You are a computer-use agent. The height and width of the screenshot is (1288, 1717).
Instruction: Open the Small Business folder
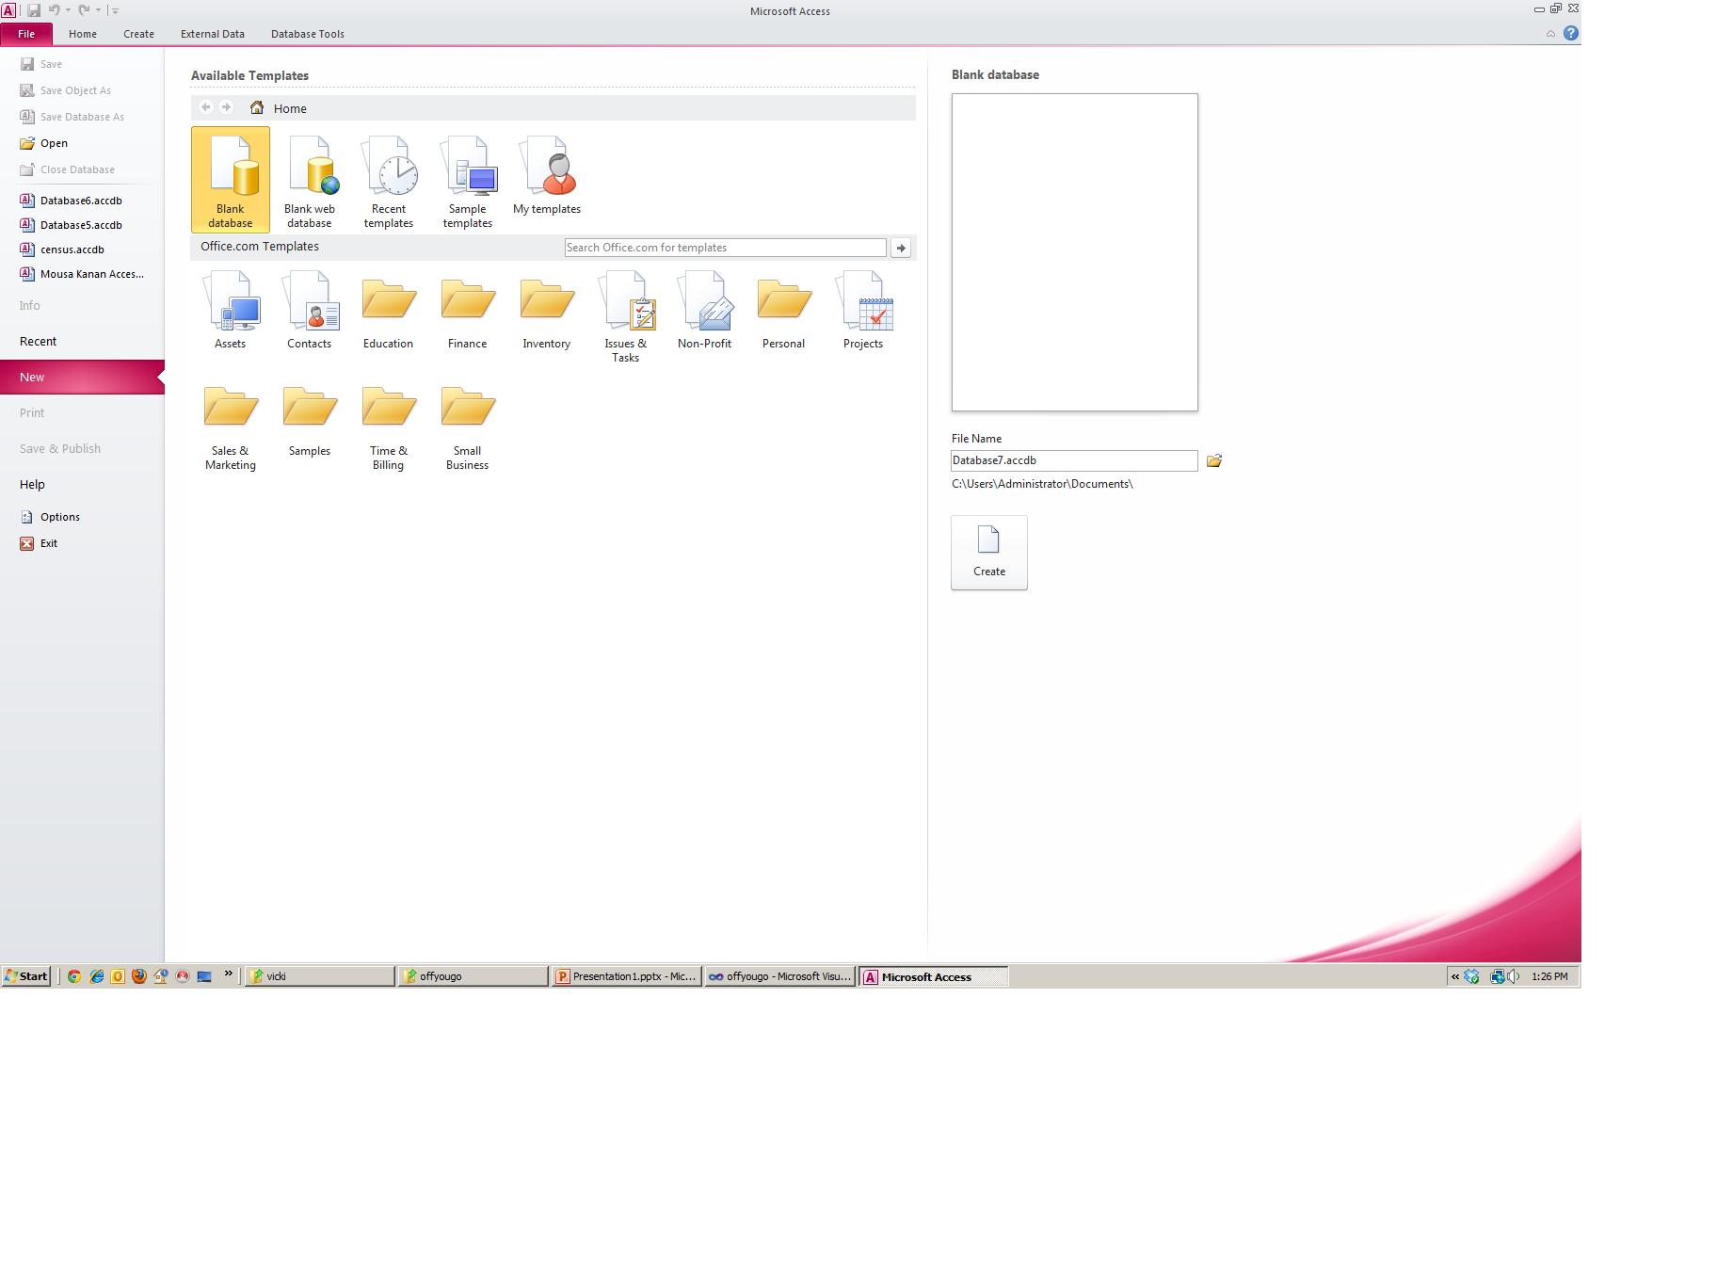(468, 427)
